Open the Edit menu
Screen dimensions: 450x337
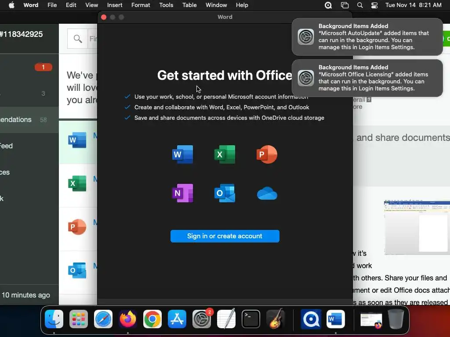71,5
